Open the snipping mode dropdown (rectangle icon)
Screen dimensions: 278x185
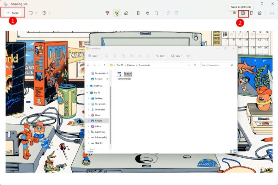pyautogui.click(x=32, y=13)
